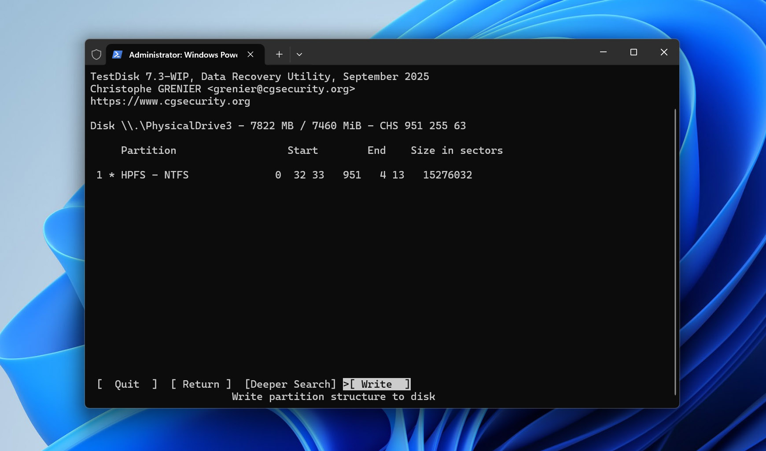Select the Return option

(201, 384)
